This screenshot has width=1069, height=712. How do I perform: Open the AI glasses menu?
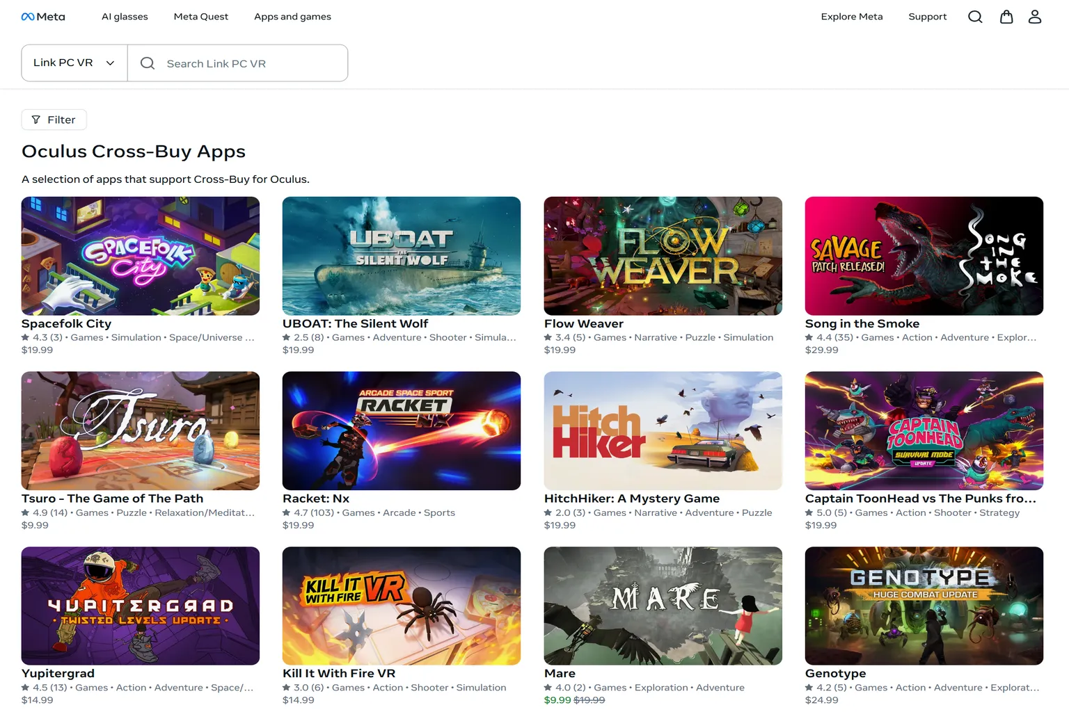(125, 17)
